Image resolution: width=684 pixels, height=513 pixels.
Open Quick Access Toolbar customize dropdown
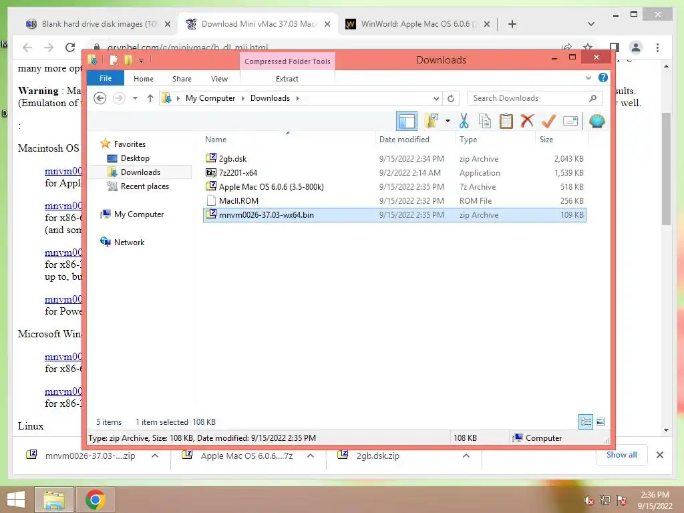point(142,60)
